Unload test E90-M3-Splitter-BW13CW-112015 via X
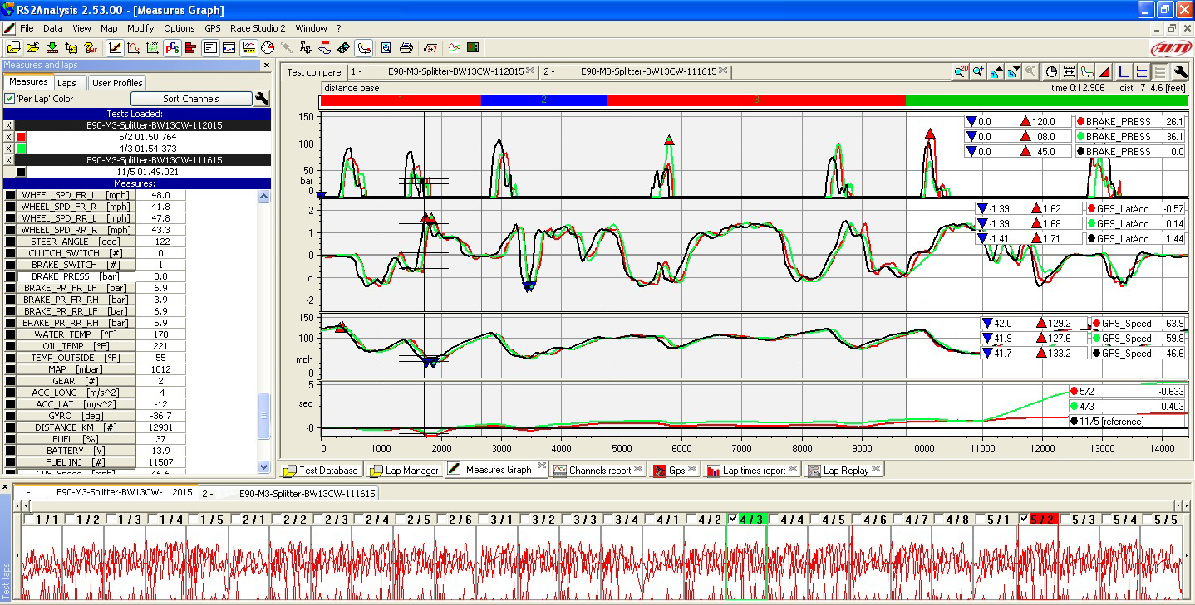This screenshot has width=1195, height=605. pos(8,125)
